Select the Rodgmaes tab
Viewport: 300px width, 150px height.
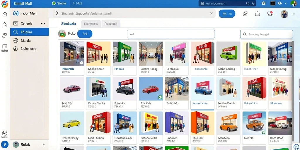coord(91,24)
